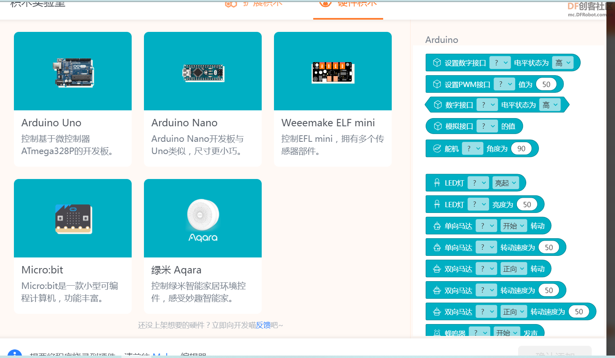Click Arduino Nano description text
615x358 pixels.
tap(198, 145)
